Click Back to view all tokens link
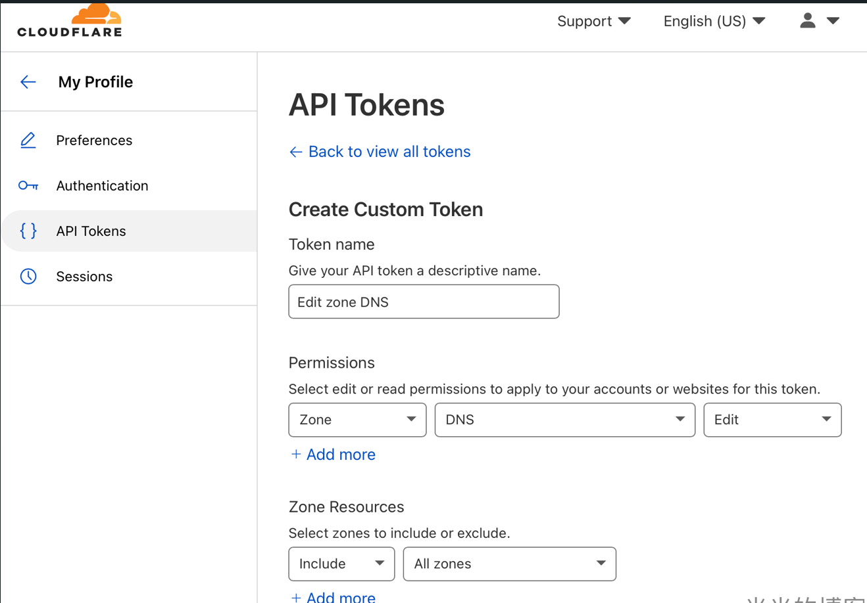 (x=389, y=152)
